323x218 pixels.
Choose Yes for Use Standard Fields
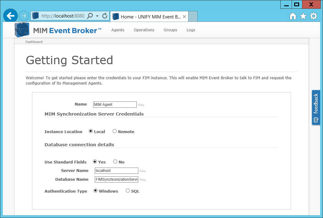pyautogui.click(x=95, y=162)
